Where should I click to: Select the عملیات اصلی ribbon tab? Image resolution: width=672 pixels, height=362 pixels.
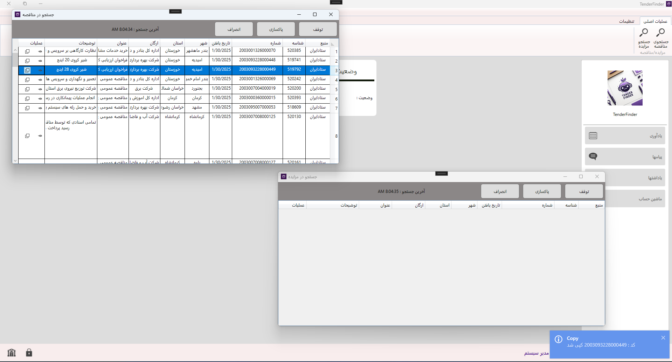tap(655, 21)
